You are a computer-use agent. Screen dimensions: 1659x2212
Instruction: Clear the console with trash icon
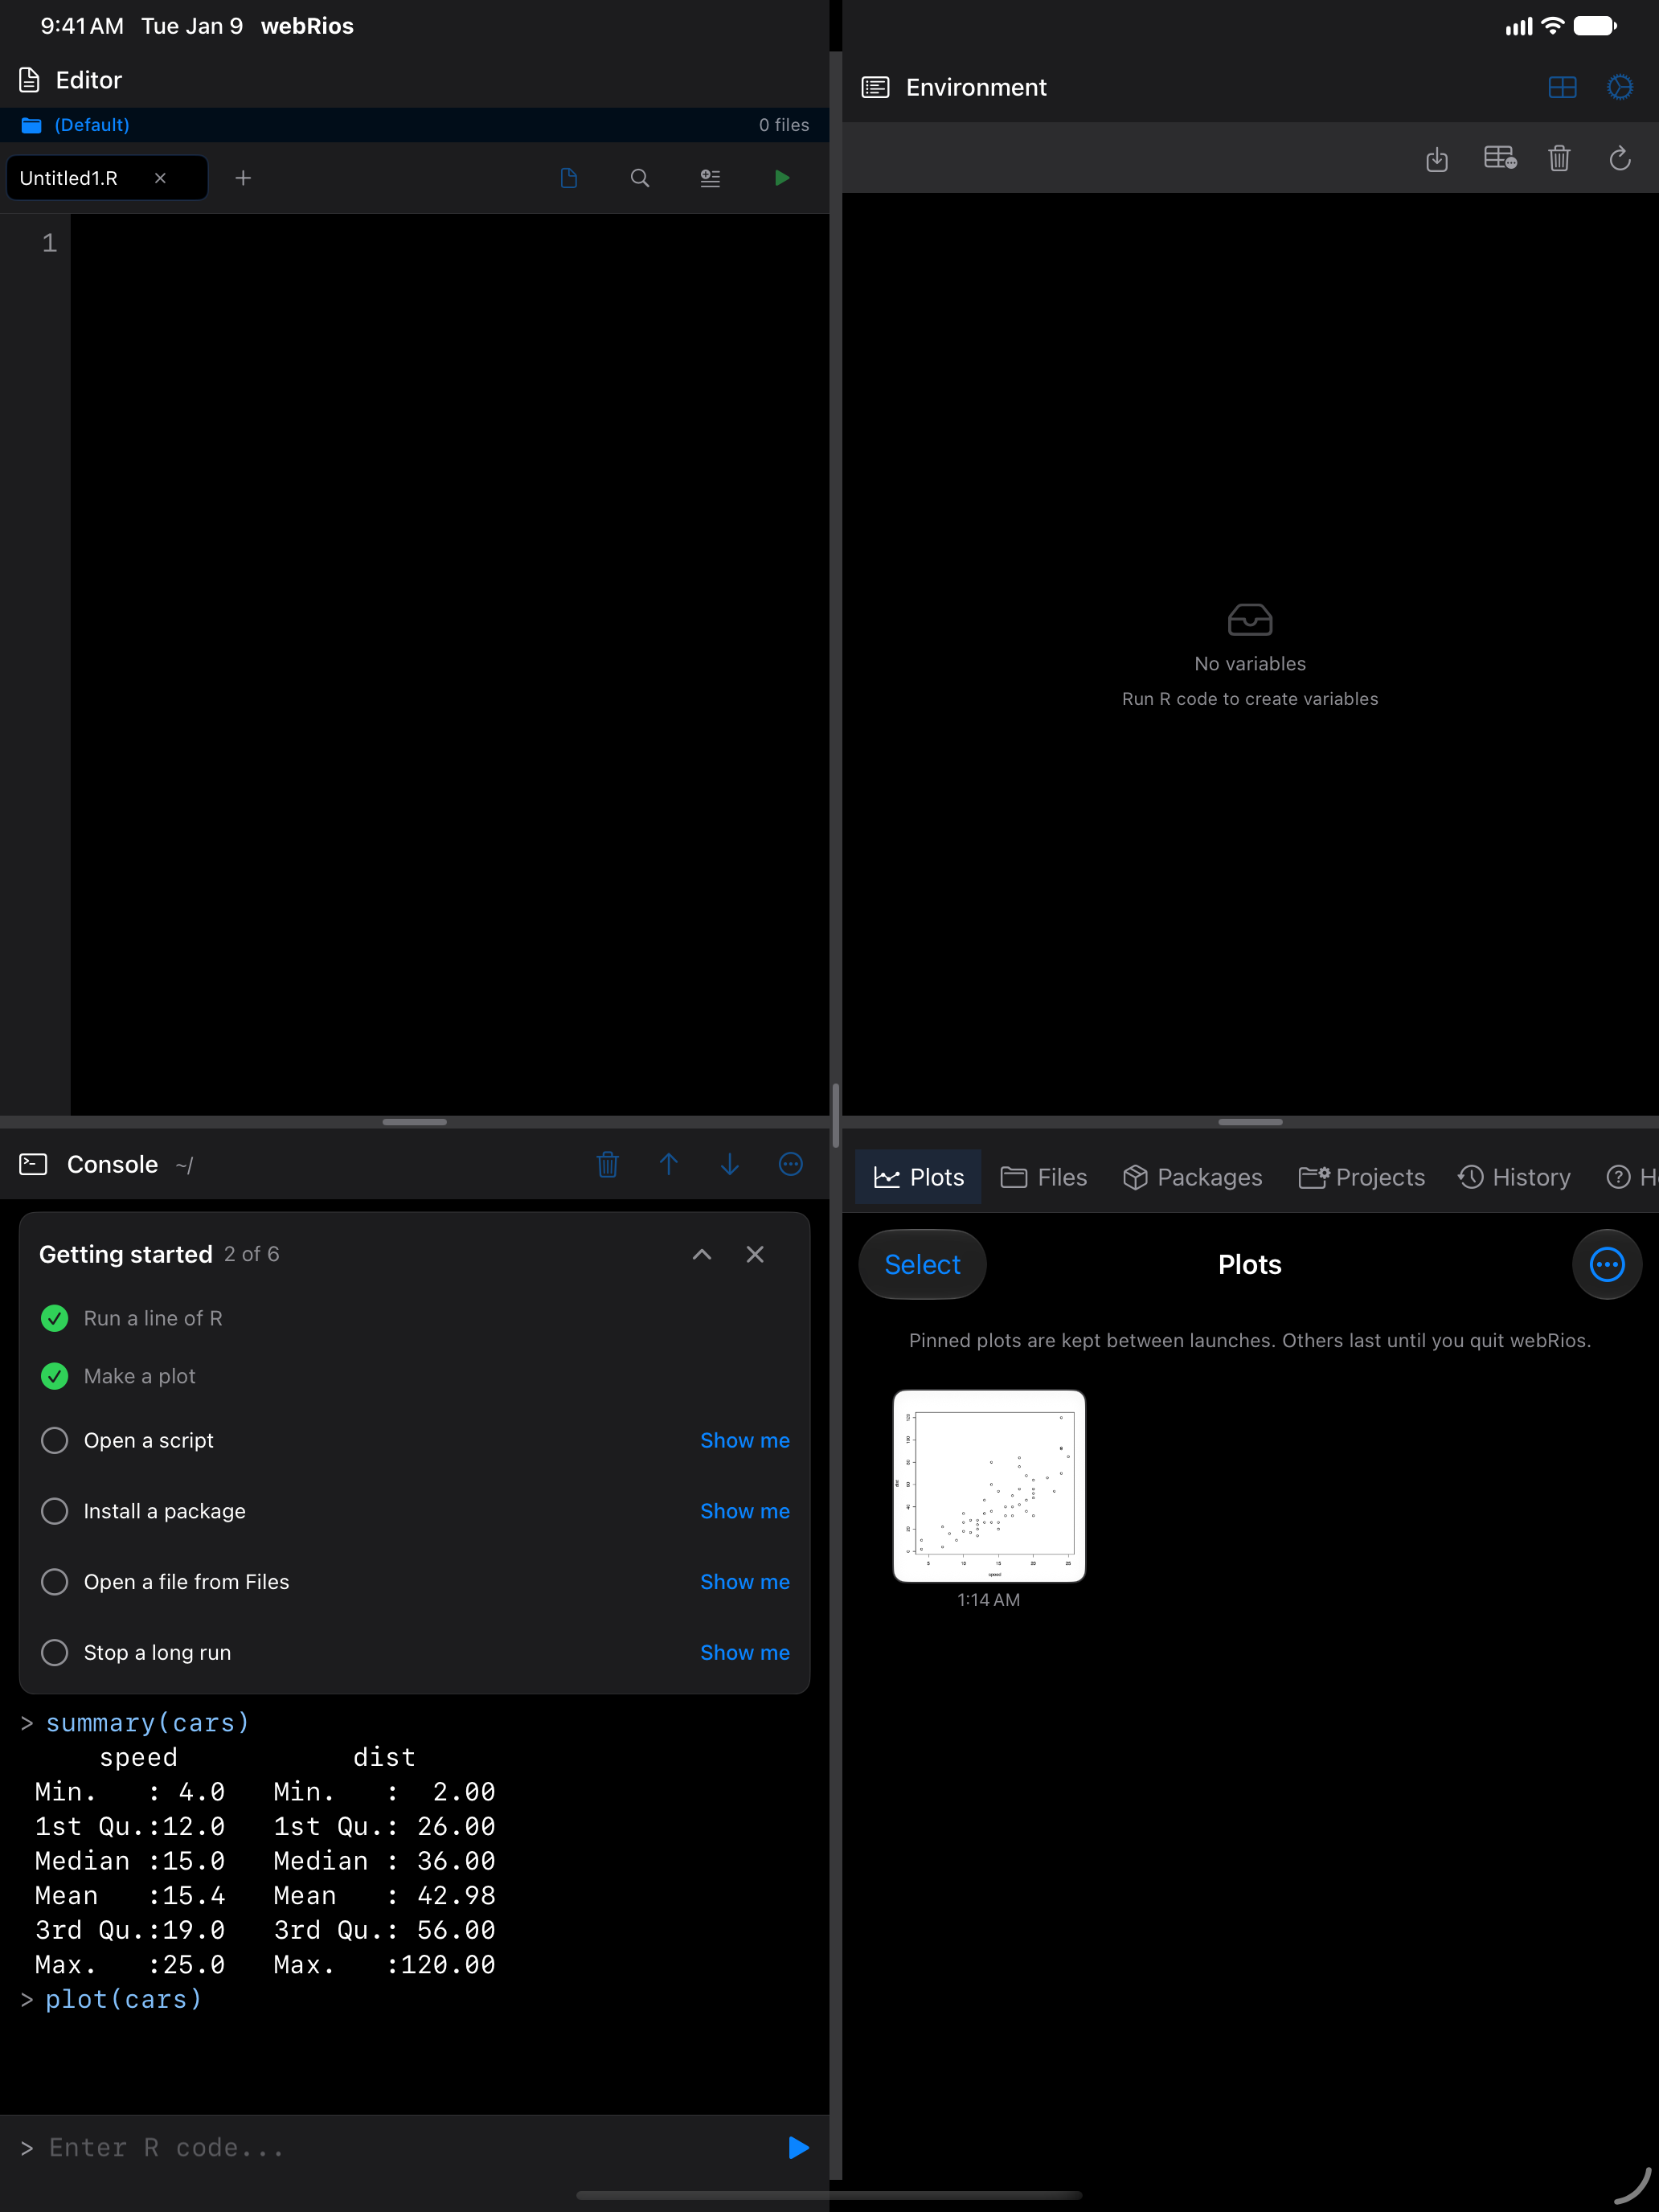point(607,1164)
